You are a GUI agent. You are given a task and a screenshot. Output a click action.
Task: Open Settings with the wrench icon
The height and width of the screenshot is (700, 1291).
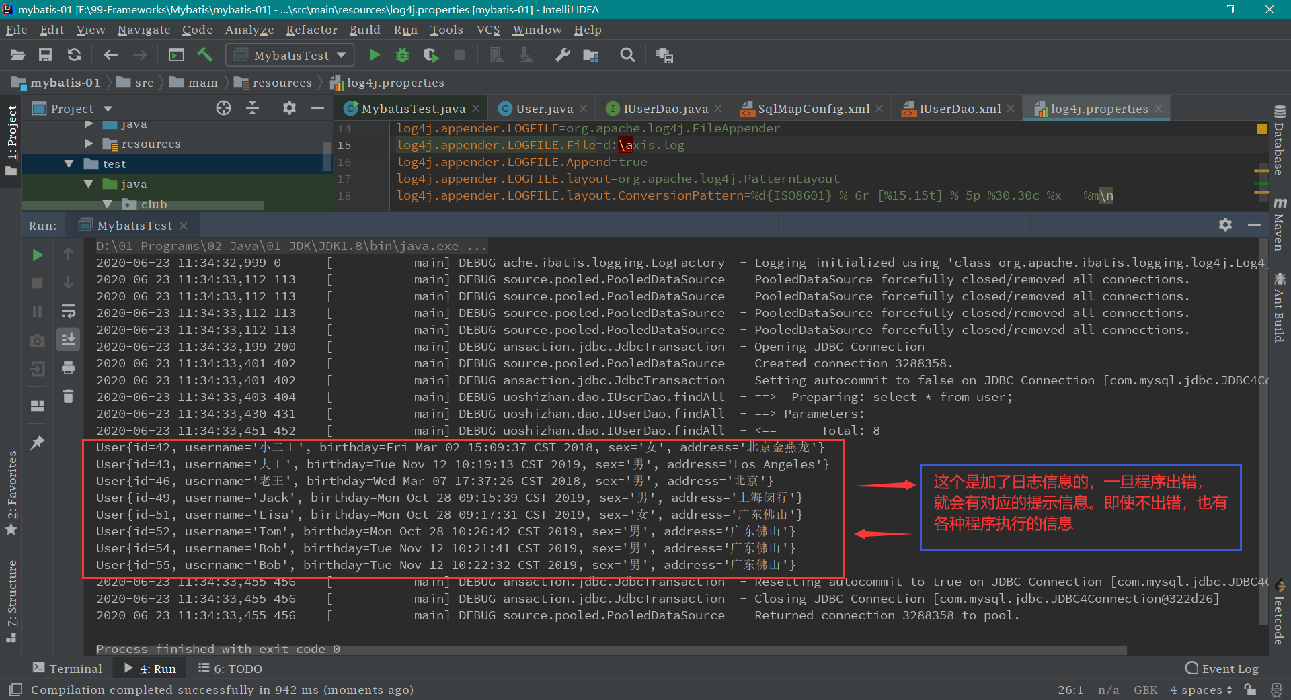(x=562, y=55)
